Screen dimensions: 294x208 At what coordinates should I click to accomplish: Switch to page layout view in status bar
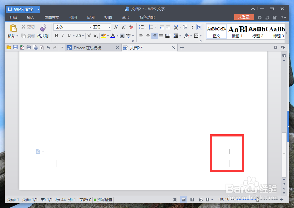(184, 200)
